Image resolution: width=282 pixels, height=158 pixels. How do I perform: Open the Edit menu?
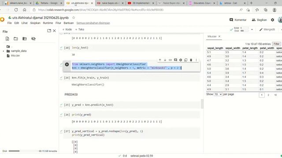point(17,23)
